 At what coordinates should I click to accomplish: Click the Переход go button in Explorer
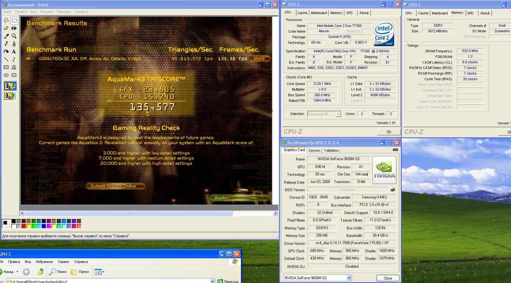[x=228, y=281]
